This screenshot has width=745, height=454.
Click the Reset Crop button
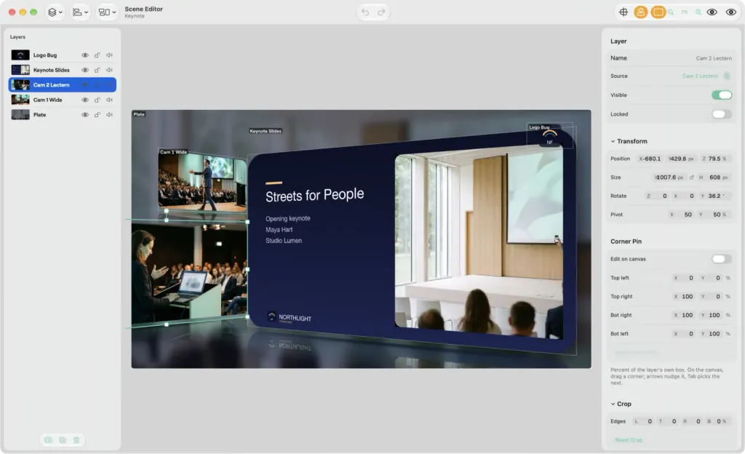(x=628, y=440)
